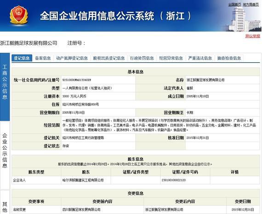Click the 详情 column header
262x214 pixels.
[234, 172]
